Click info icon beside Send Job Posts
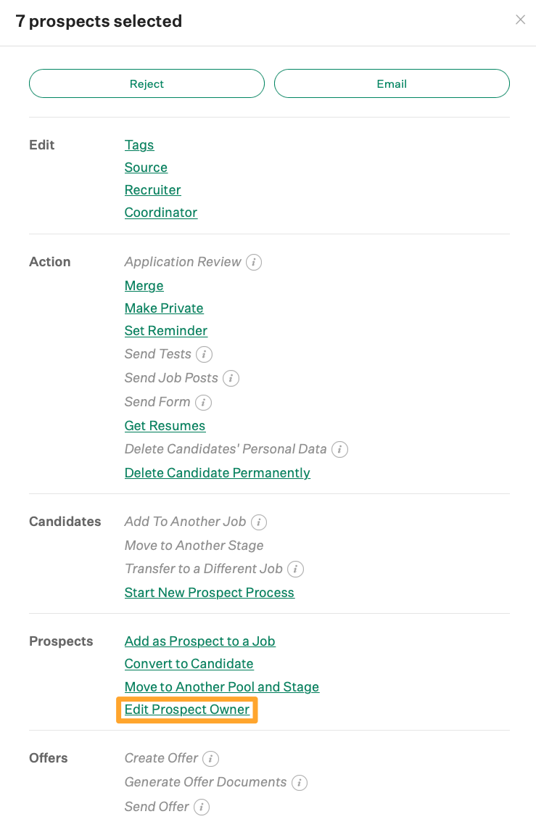Image resolution: width=536 pixels, height=830 pixels. [x=231, y=378]
